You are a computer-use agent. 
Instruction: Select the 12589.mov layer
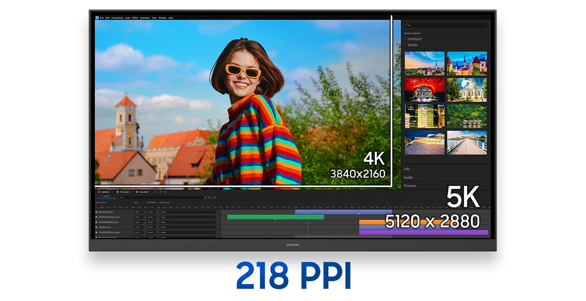105,227
